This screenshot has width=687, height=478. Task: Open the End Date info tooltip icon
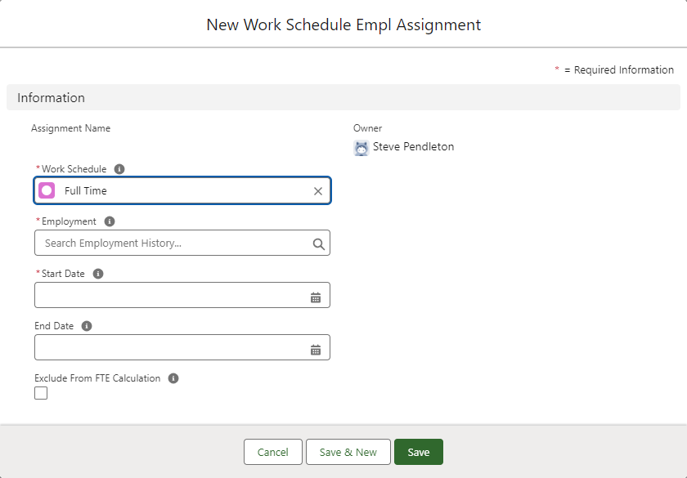pyautogui.click(x=87, y=326)
